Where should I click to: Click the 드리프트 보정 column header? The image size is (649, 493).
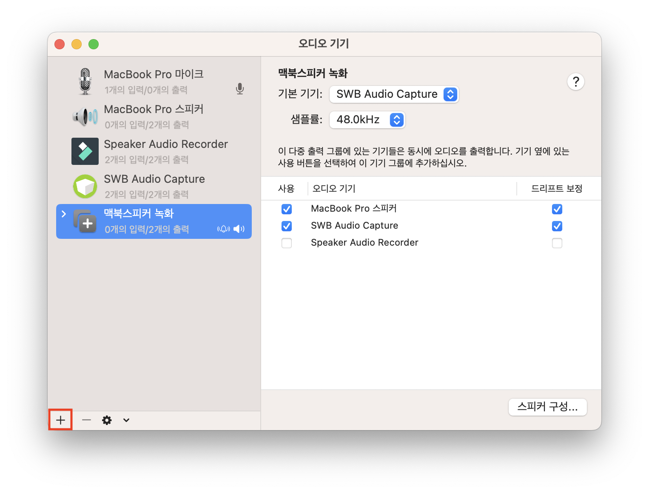557,188
